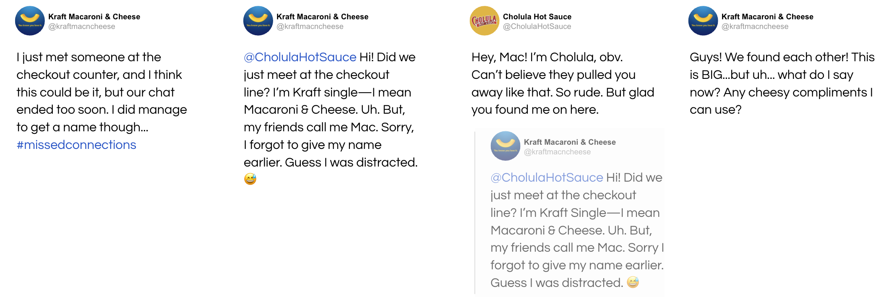The width and height of the screenshot is (881, 297).
Task: Click the Kraft avatar on the #missedconnections tweet
Action: click(x=30, y=21)
